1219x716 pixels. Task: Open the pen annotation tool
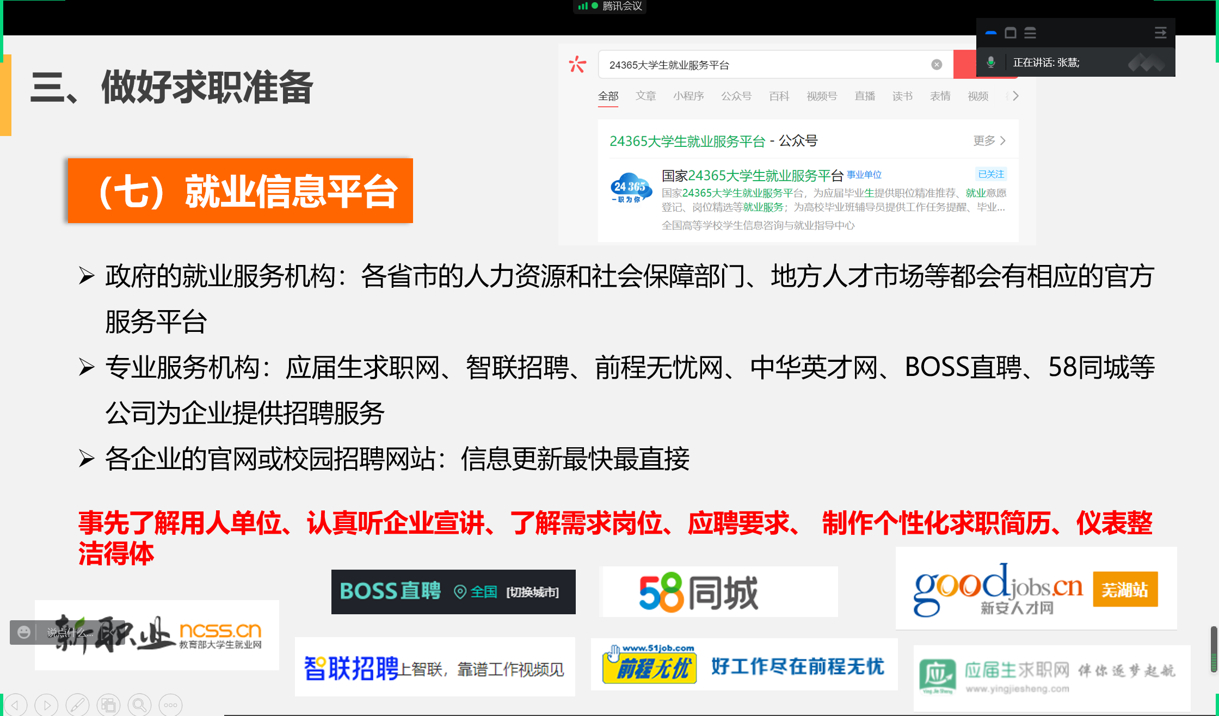77,705
